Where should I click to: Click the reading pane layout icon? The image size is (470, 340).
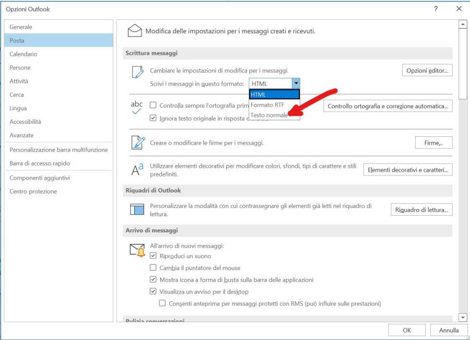(x=137, y=209)
